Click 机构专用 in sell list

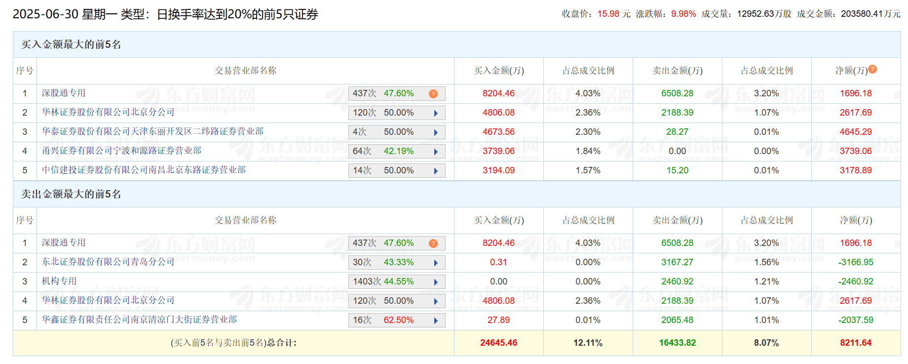(59, 281)
